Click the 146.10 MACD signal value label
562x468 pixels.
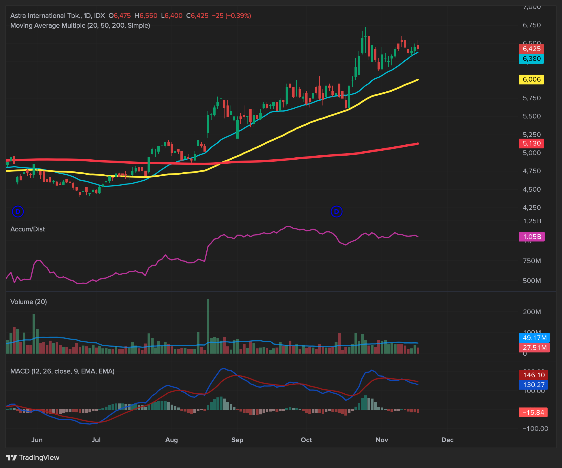pyautogui.click(x=533, y=375)
